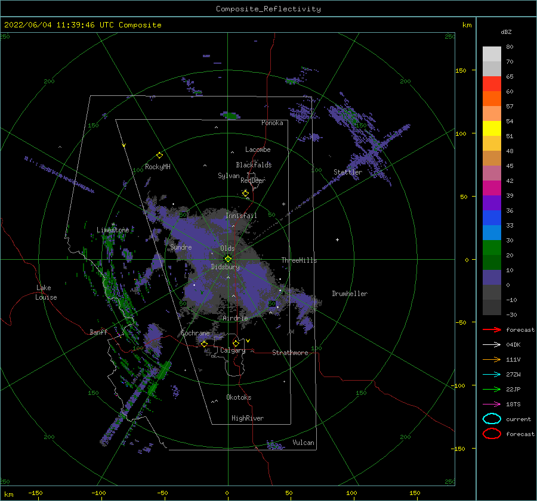Select the blue swatch between 36 and 33
The height and width of the screenshot is (501, 537).
coord(492,218)
